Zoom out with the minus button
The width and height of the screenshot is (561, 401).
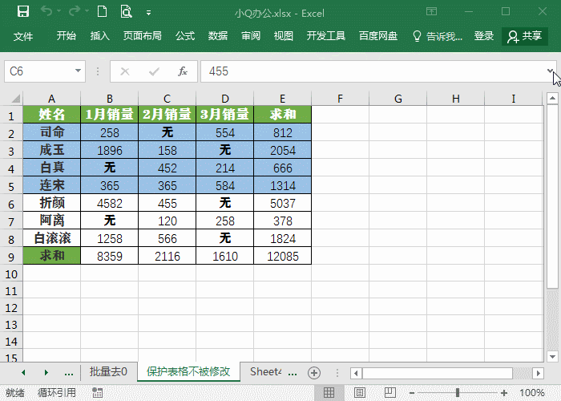[411, 393]
